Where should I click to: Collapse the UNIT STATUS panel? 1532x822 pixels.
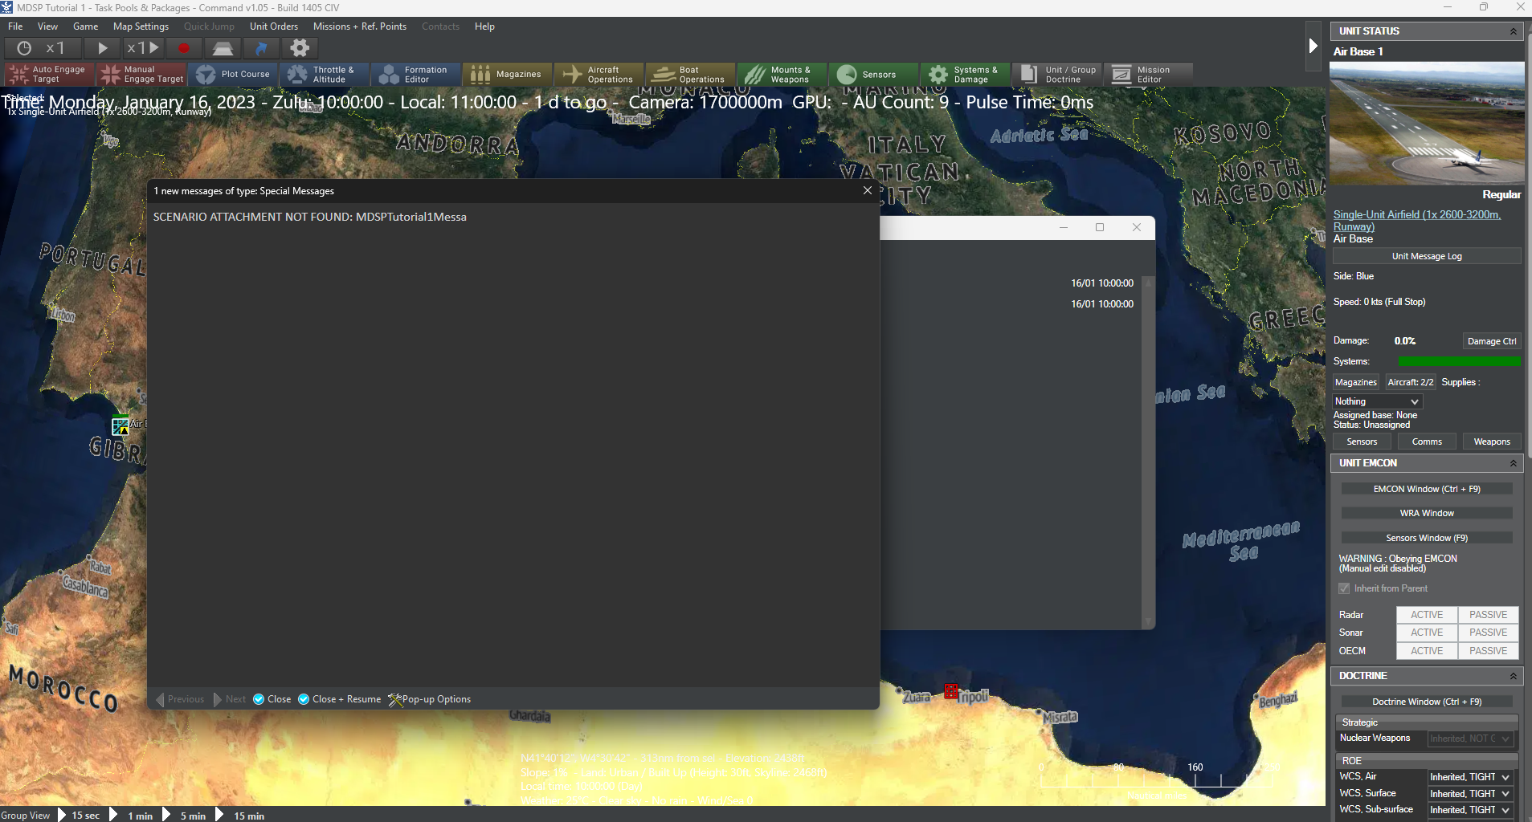(x=1512, y=31)
